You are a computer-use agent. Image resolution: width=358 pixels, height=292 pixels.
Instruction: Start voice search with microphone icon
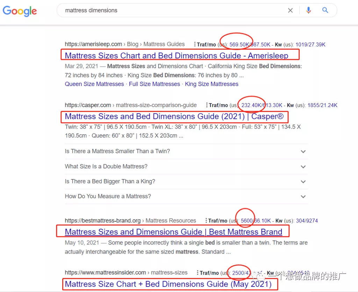[308, 10]
